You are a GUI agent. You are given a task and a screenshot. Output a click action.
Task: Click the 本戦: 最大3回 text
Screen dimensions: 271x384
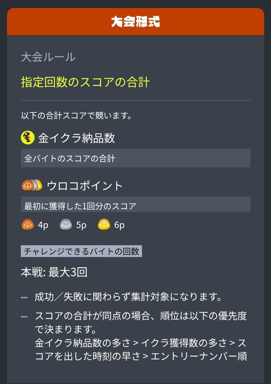(x=54, y=273)
